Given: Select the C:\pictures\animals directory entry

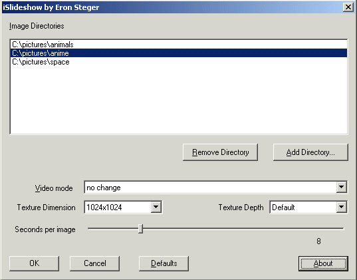Looking at the screenshot, I should tap(179, 45).
